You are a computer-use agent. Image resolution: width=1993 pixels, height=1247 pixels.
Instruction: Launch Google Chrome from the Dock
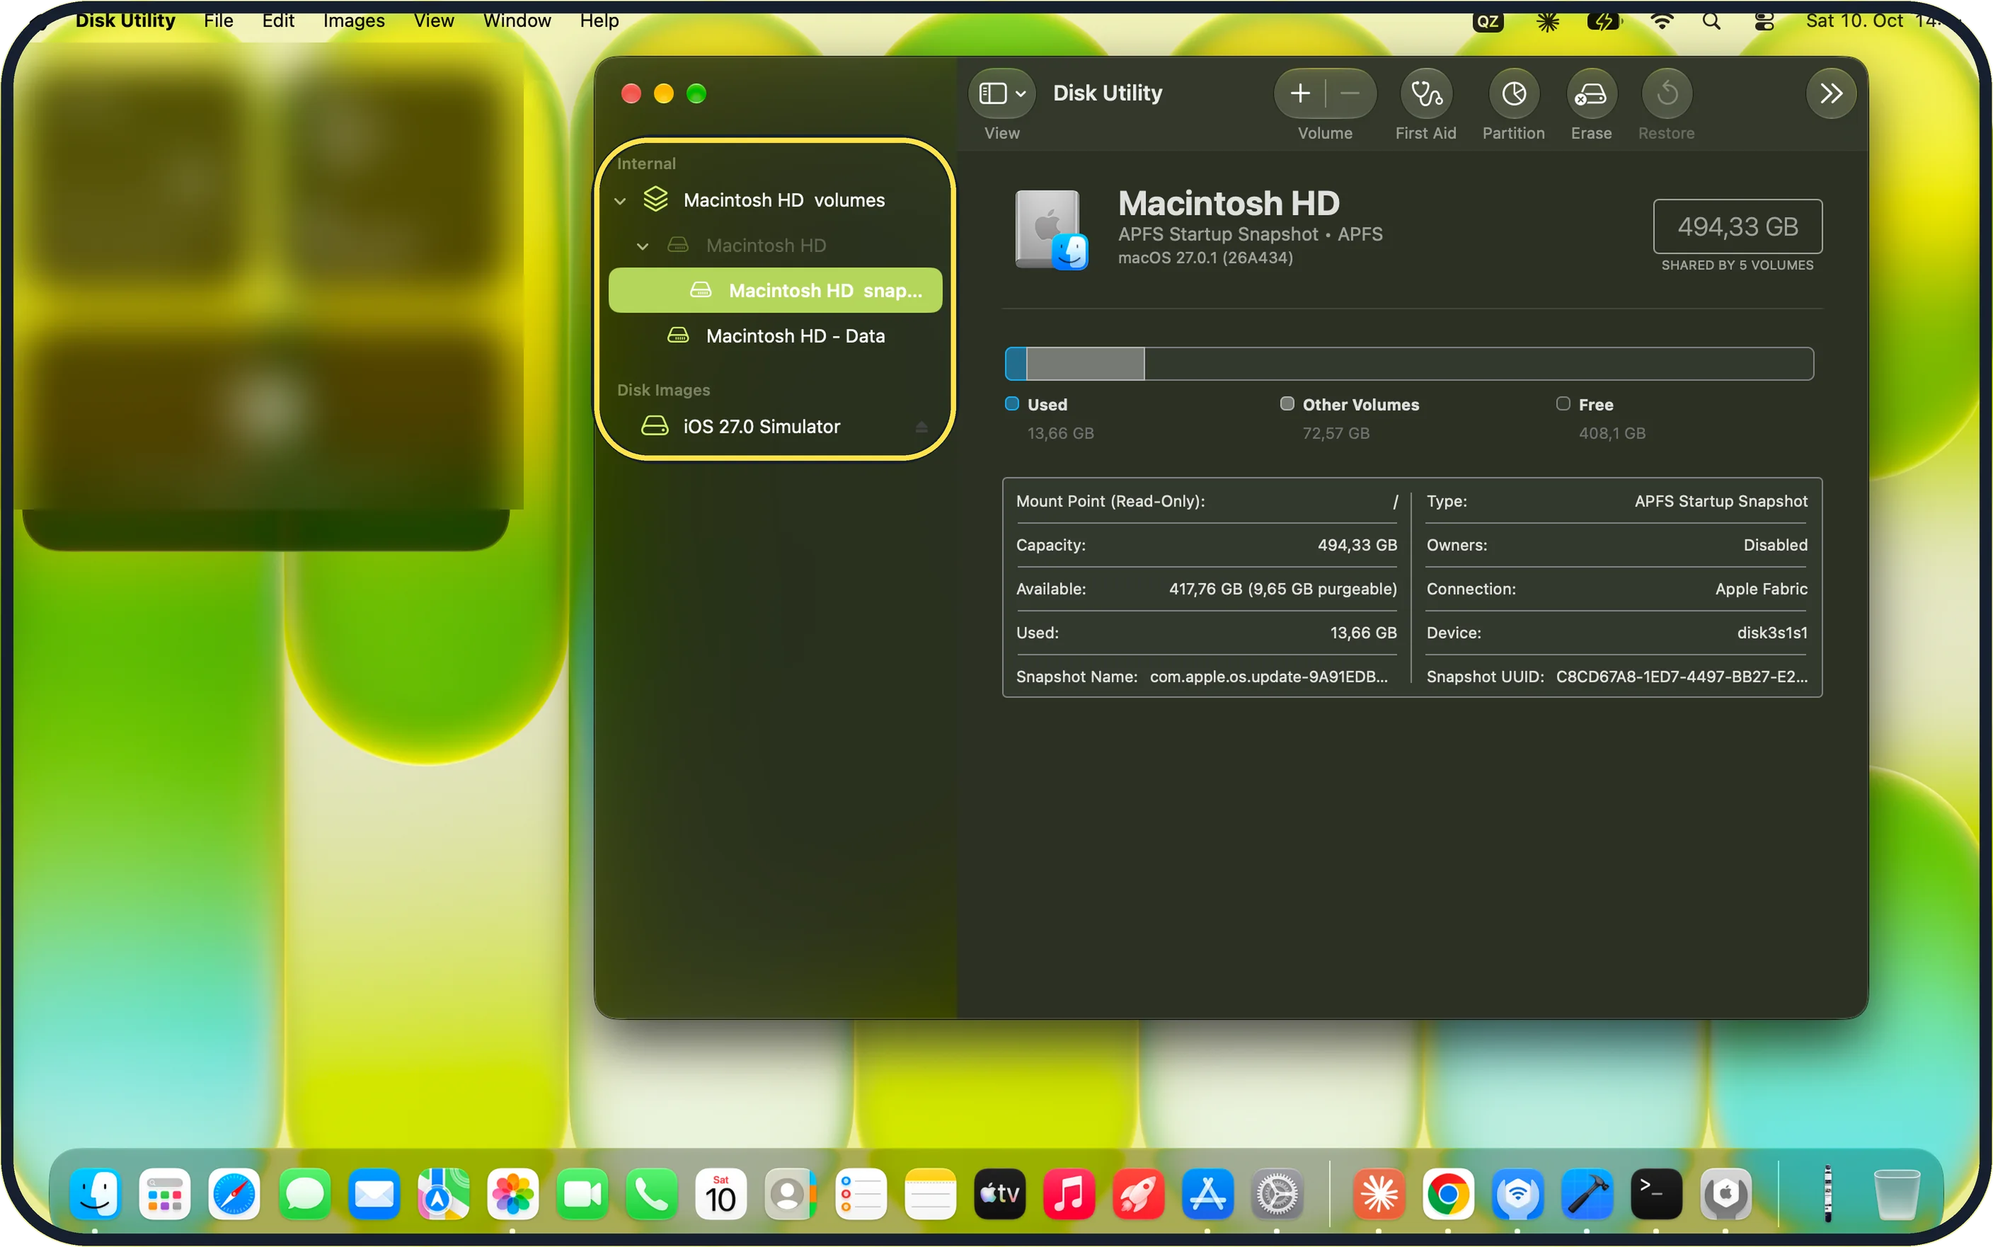tap(1448, 1193)
